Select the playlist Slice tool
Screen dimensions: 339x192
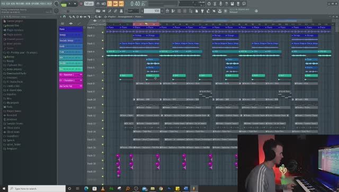click(x=88, y=16)
